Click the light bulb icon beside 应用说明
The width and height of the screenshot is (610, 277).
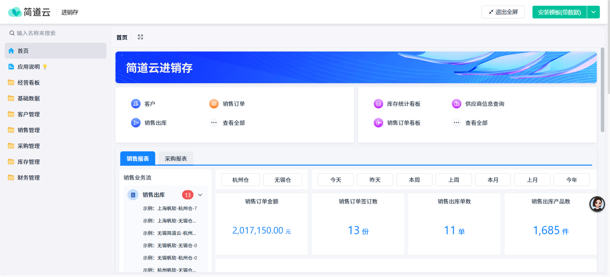pos(45,67)
